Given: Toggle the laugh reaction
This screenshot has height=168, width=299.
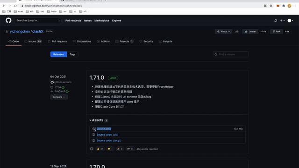Looking at the screenshot, I should point(110,149).
